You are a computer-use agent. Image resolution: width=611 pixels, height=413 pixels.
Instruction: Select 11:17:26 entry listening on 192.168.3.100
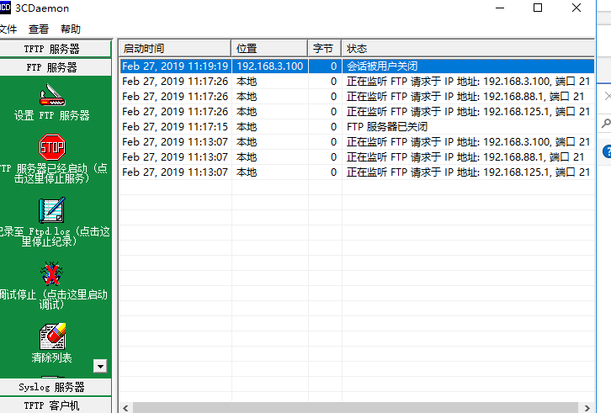(357, 82)
